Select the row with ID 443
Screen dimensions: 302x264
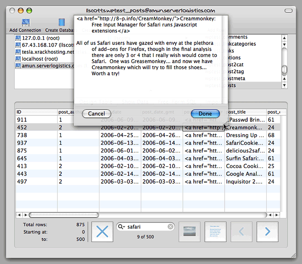point(148,174)
